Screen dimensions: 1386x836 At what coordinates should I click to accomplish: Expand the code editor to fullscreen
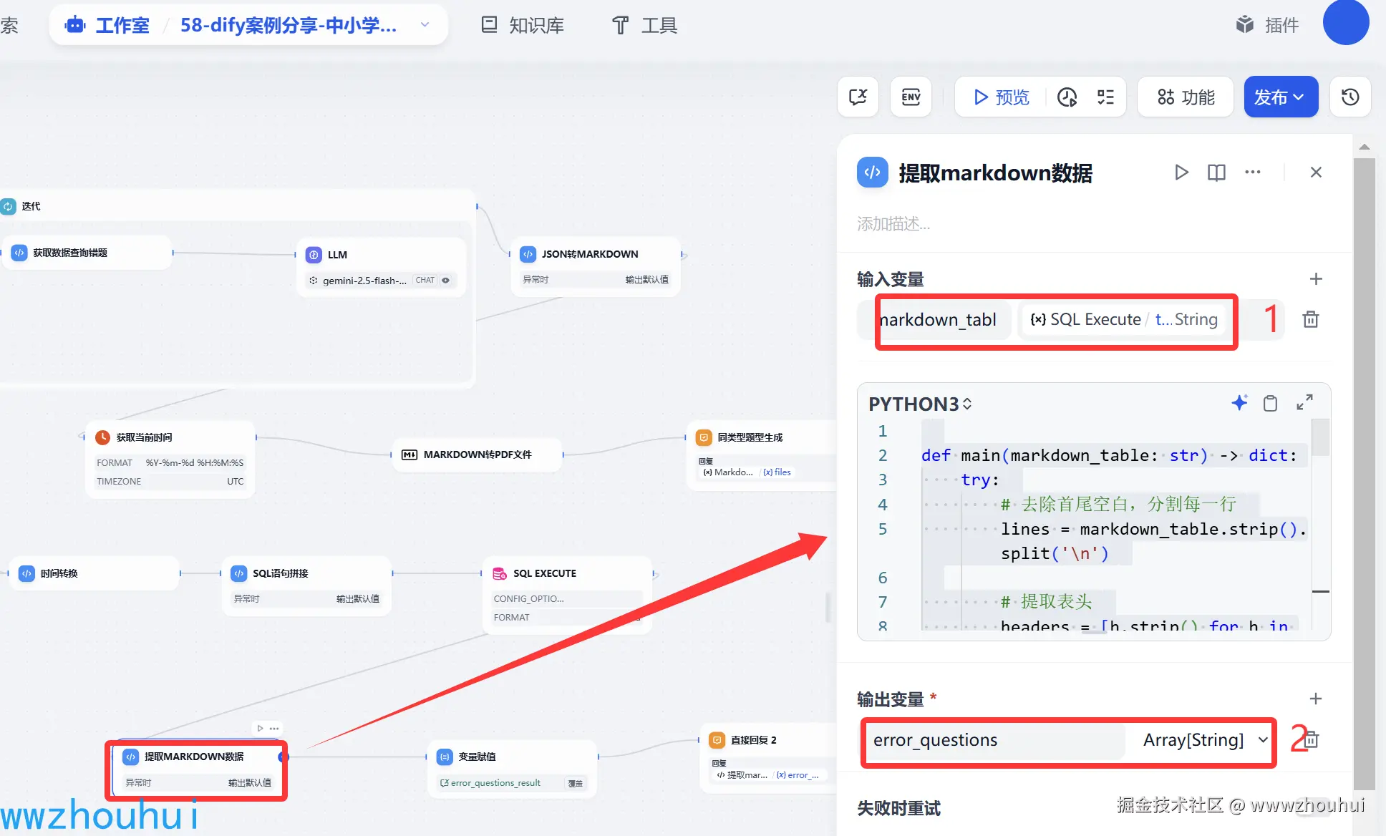tap(1304, 403)
